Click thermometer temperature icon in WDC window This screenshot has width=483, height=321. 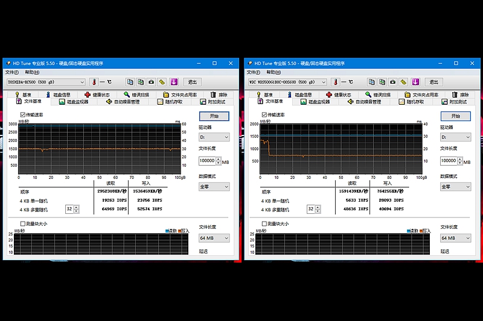coord(335,82)
